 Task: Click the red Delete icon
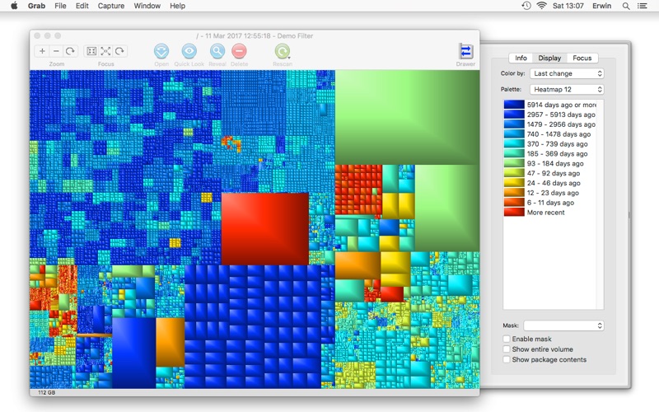[239, 51]
